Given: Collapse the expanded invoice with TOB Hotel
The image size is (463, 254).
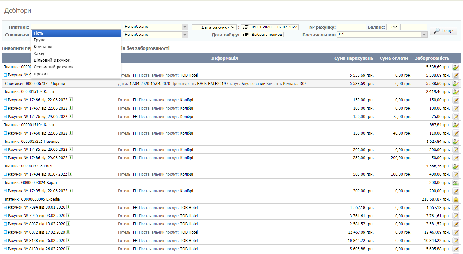Looking at the screenshot, I should 5,75.
